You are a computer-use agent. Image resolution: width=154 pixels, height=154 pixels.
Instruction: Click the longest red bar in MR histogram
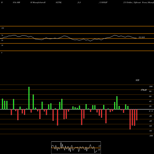(x=130, y=119)
